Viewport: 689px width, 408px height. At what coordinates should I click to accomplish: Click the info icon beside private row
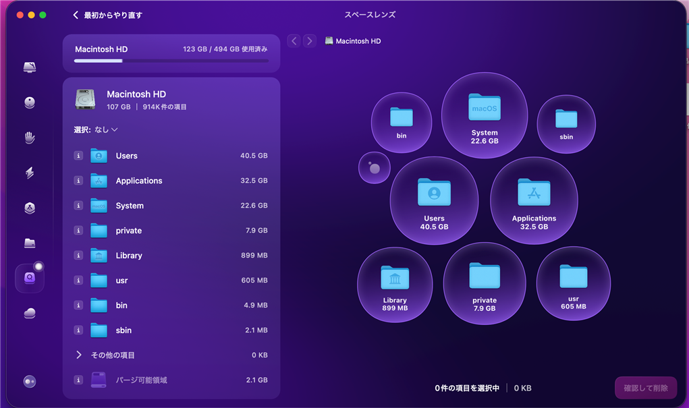click(78, 231)
